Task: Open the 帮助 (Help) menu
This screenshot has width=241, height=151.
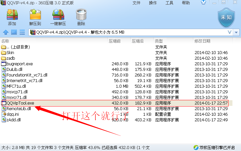Action: click(x=186, y=3)
